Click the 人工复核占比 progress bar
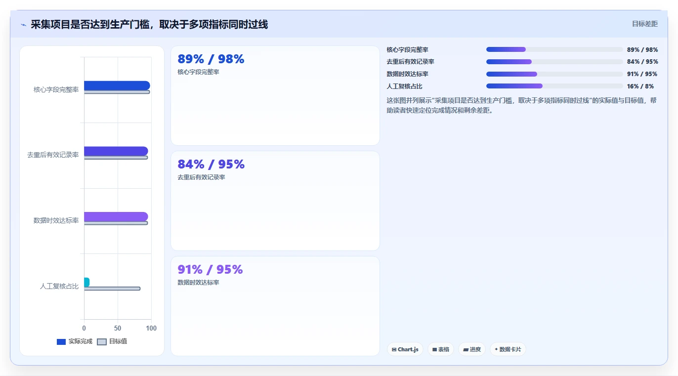678x376 pixels. click(x=554, y=86)
